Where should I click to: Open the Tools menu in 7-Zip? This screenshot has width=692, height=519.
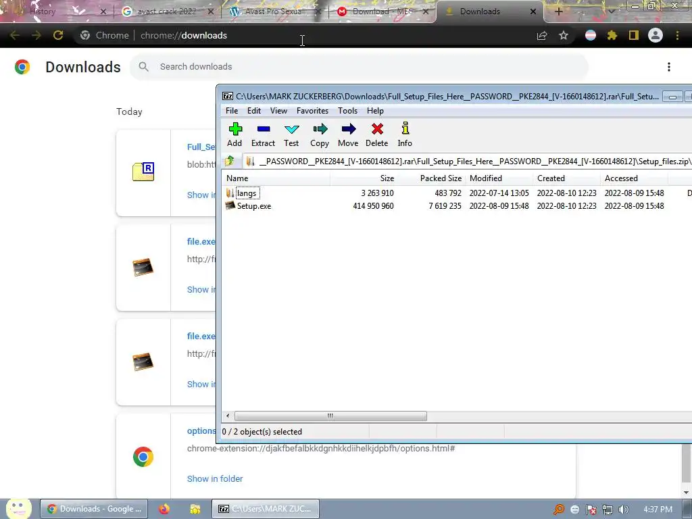pyautogui.click(x=348, y=111)
